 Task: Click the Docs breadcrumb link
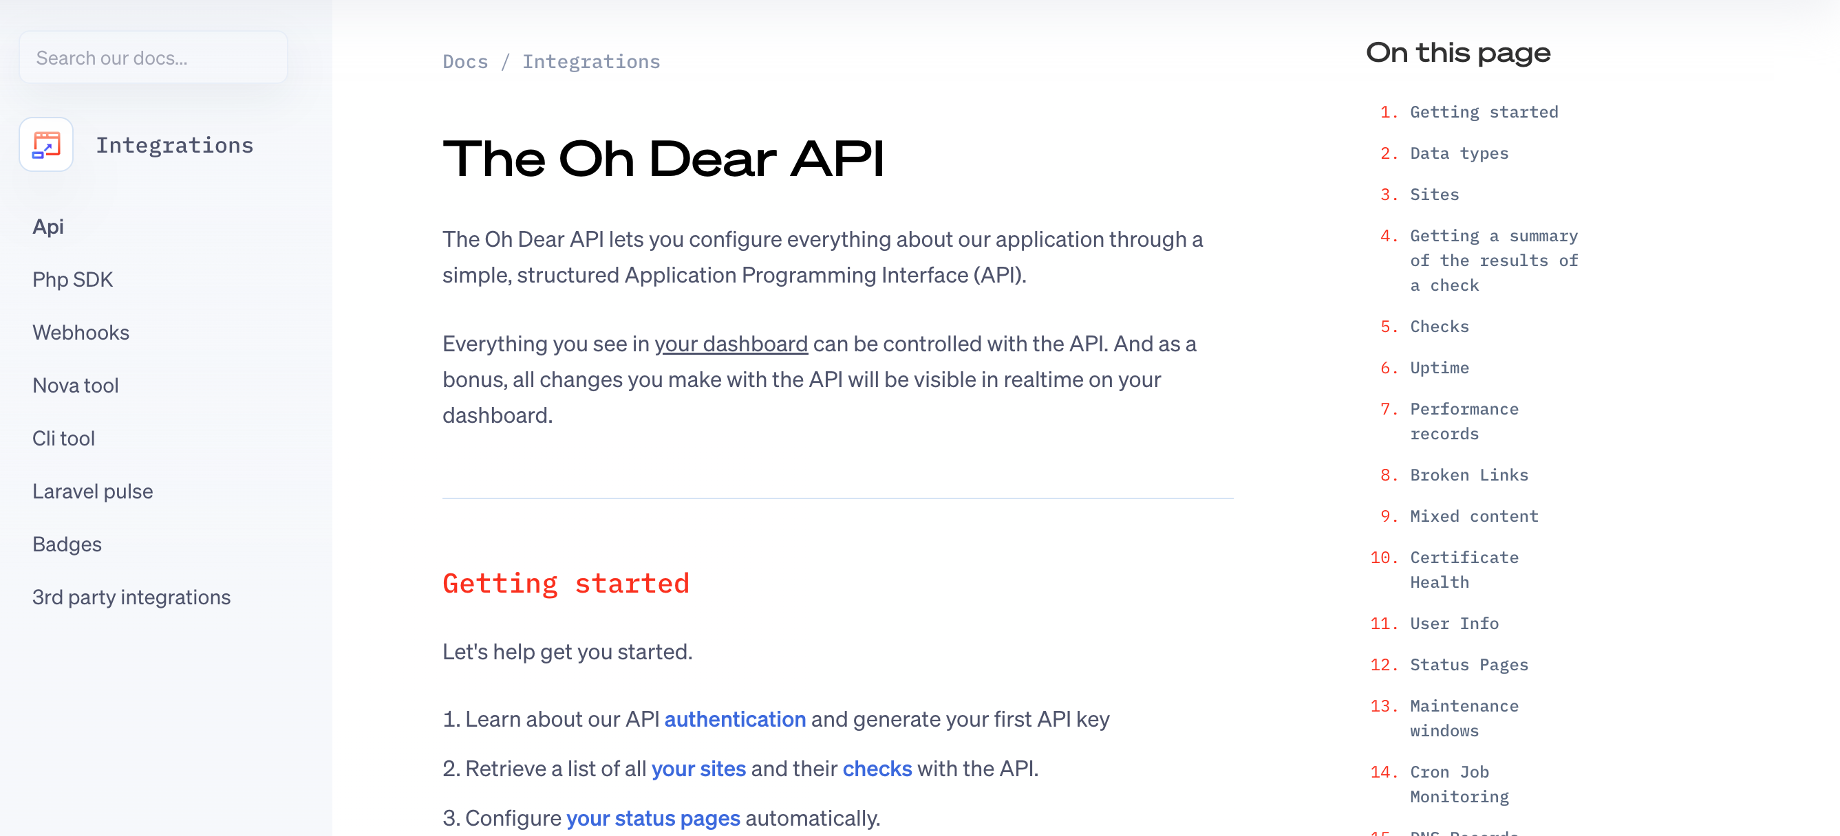(x=465, y=61)
